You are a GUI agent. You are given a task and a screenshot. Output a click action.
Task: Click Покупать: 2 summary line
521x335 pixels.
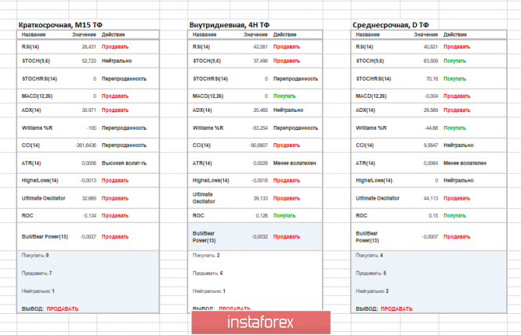tap(206, 255)
